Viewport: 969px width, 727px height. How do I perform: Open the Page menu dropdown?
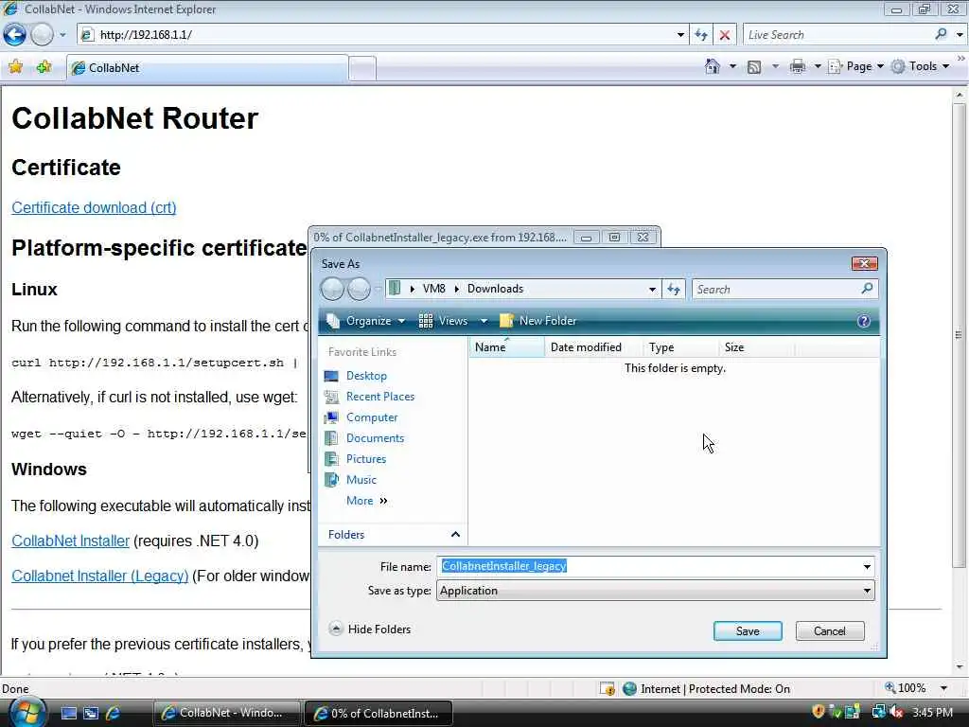click(857, 66)
